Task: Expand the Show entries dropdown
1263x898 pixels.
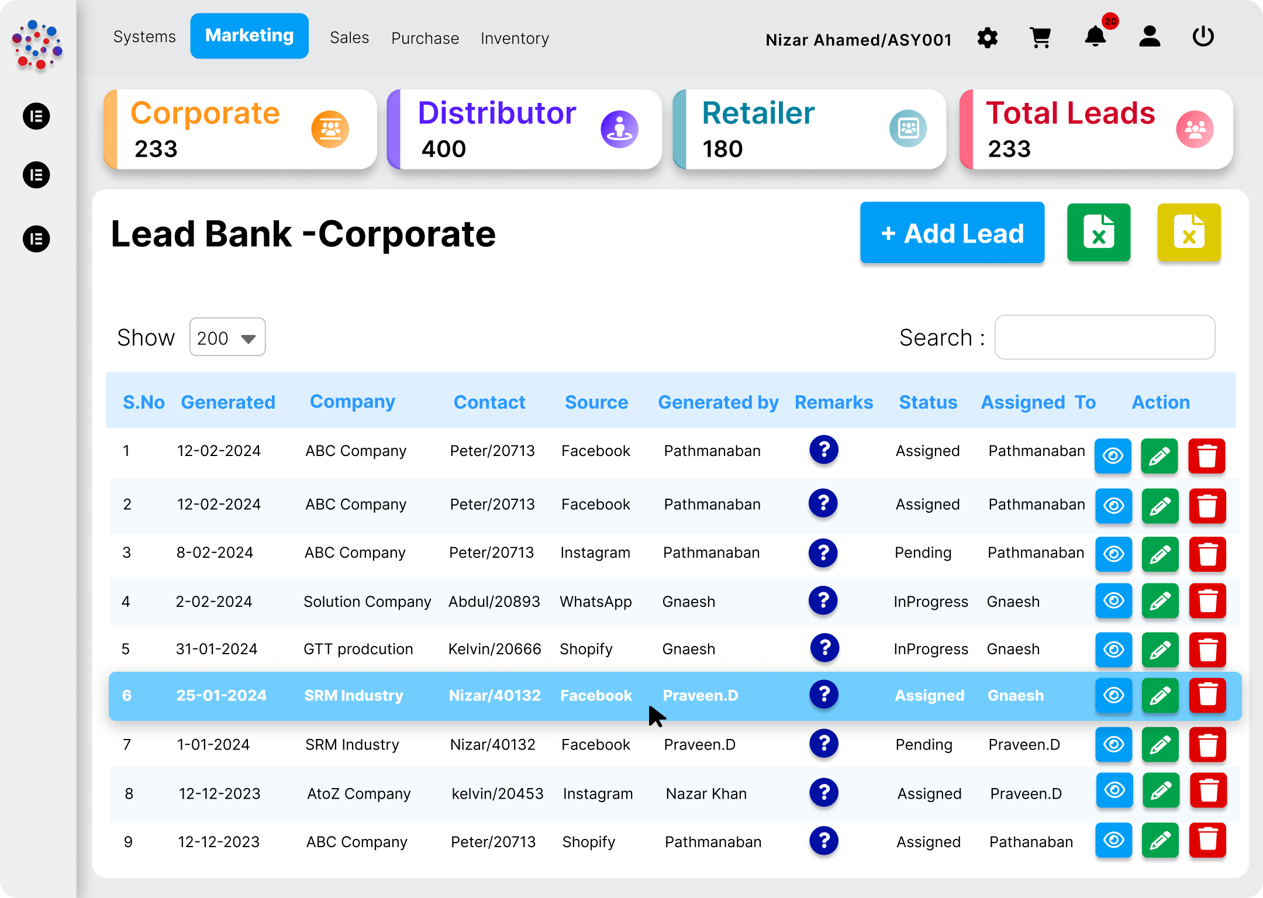Action: (227, 338)
